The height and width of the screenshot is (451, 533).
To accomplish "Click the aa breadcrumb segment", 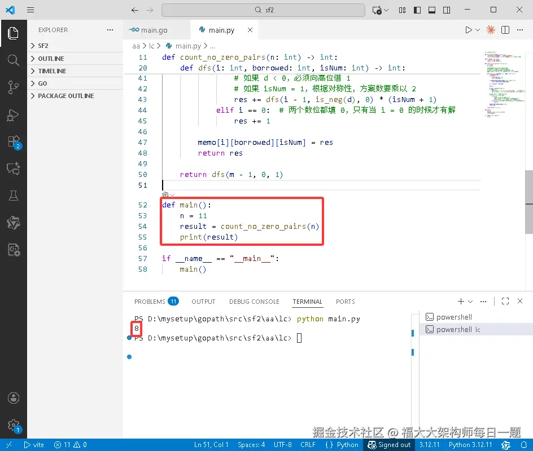I will pyautogui.click(x=136, y=46).
